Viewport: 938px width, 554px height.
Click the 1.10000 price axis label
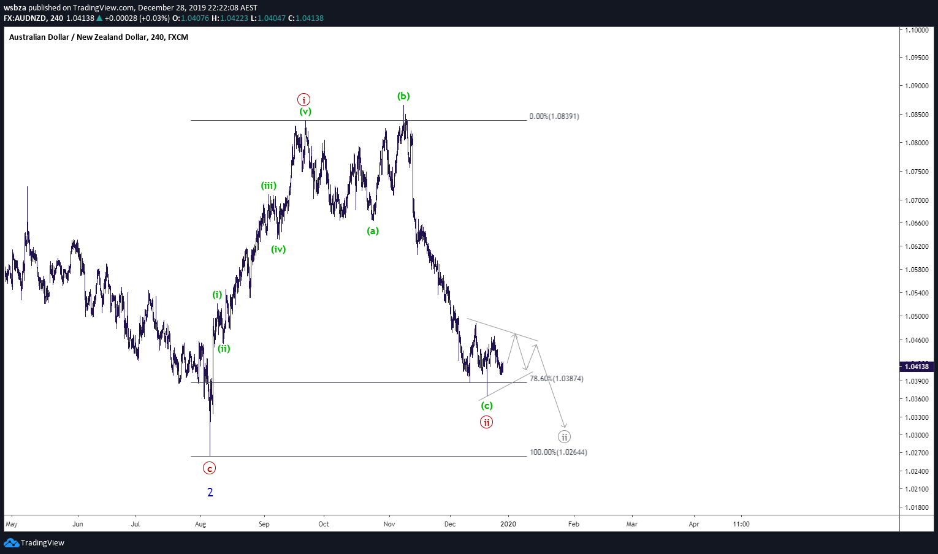pos(917,30)
